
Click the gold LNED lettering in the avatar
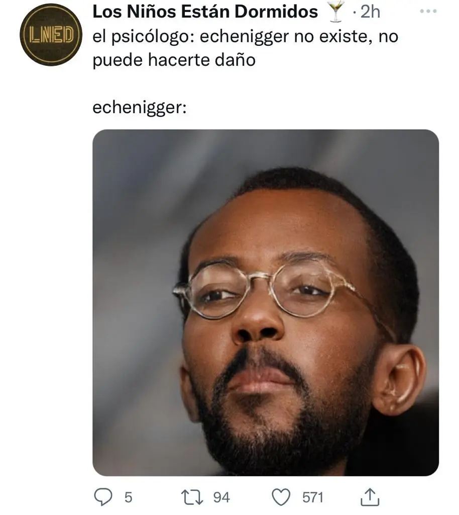pos(51,35)
